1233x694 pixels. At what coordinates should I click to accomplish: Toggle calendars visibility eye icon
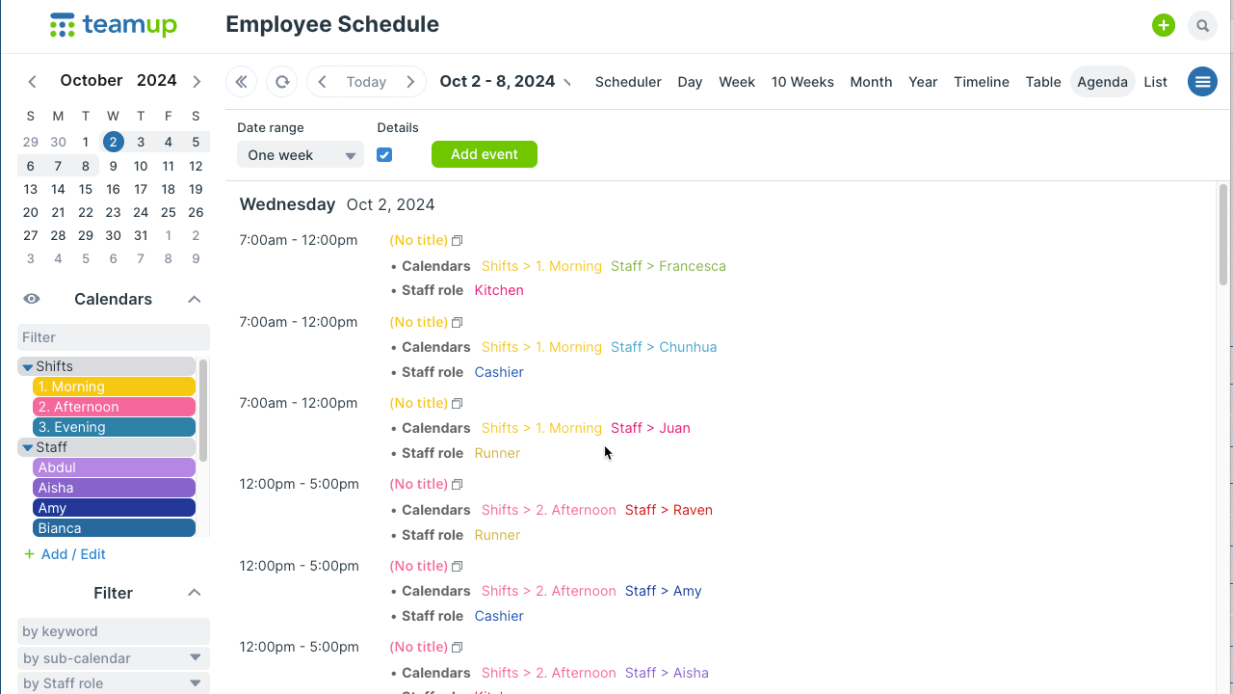(x=32, y=299)
